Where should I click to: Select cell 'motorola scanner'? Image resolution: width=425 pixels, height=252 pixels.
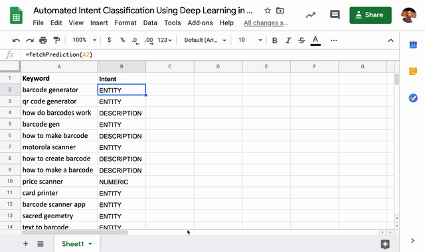click(59, 147)
